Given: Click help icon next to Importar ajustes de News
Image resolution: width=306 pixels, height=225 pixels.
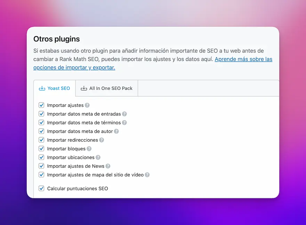Looking at the screenshot, I should tap(108, 166).
